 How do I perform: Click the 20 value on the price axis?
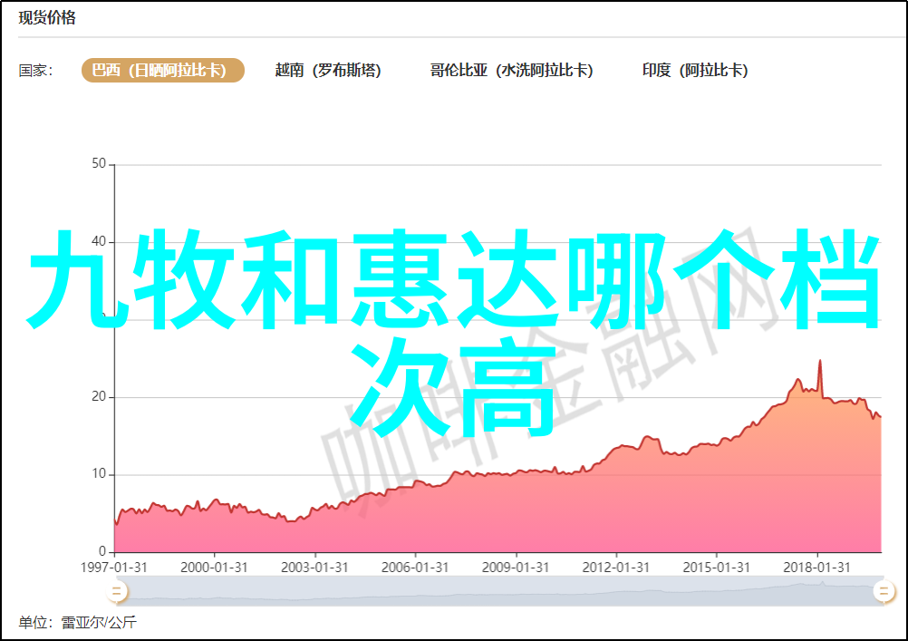click(99, 396)
